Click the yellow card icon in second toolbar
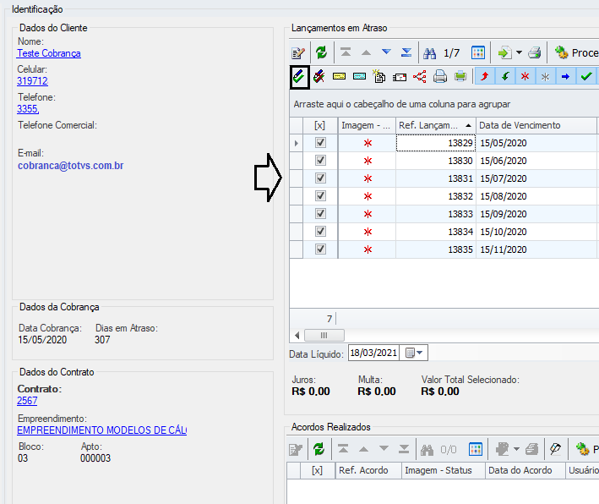Image resolution: width=599 pixels, height=504 pixels. 339,77
